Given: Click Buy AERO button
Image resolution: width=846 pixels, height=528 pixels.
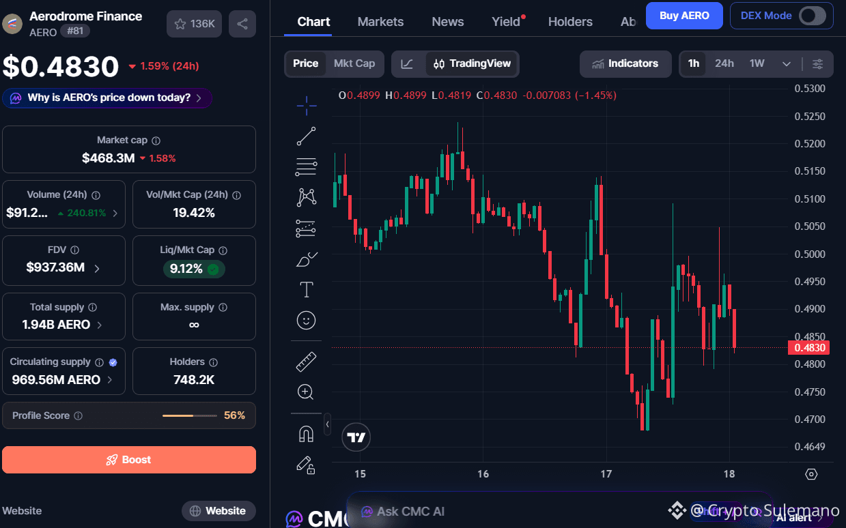Looking at the screenshot, I should click(x=684, y=16).
